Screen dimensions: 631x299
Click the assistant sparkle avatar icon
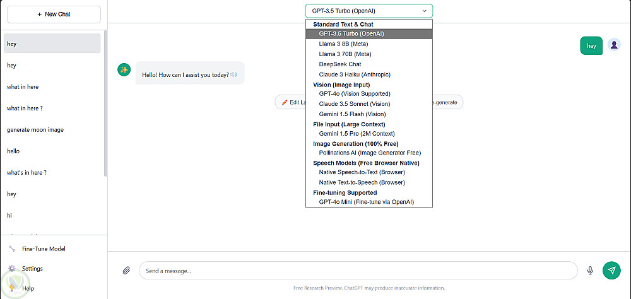coord(124,69)
